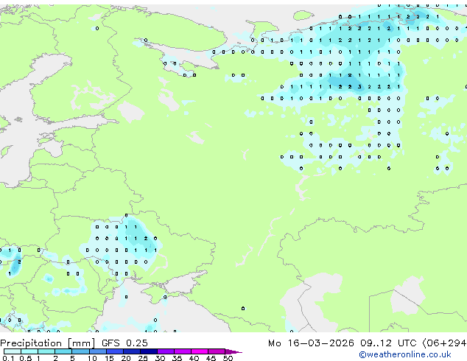The height and width of the screenshot is (361, 467).
Task: Click the legend label '45'
Action: [x=211, y=358]
